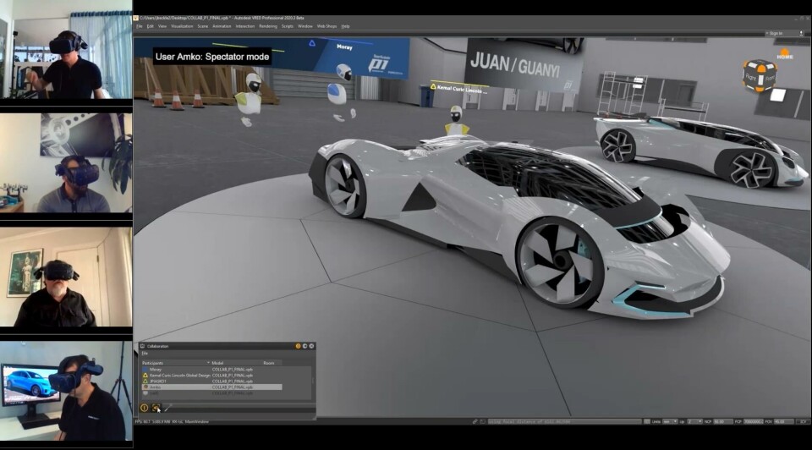Select participant Moray in Collaboration list
Viewport: 812px width, 450px height.
pos(211,369)
